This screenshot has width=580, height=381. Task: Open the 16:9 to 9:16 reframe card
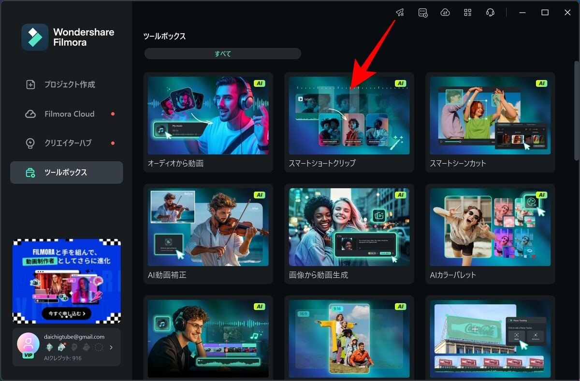(349, 338)
